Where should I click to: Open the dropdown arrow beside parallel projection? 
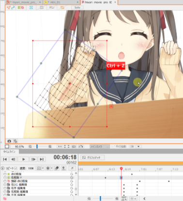click(138, 146)
